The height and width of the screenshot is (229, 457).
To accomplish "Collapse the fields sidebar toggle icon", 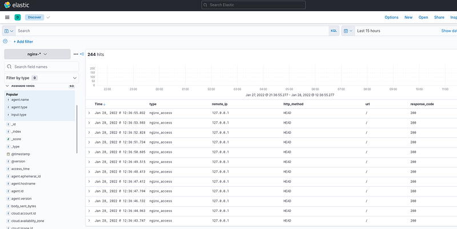I will coord(82,54).
